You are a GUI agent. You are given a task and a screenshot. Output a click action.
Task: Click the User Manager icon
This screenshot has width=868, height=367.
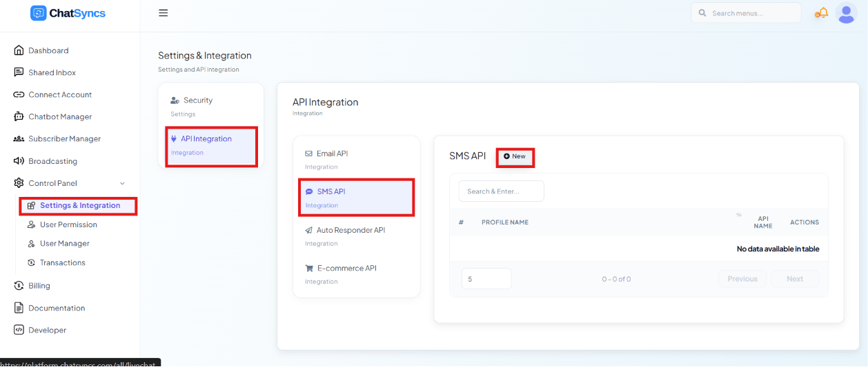[31, 244]
